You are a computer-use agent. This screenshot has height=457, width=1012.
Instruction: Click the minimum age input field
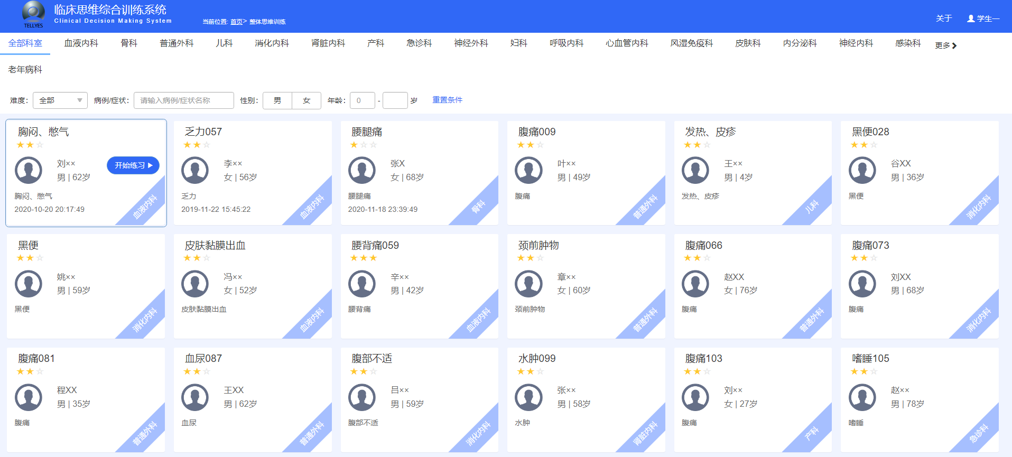(362, 100)
